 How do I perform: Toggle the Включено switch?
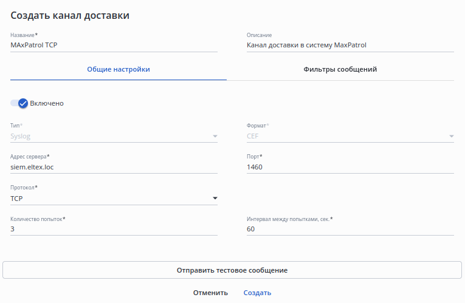(x=20, y=103)
